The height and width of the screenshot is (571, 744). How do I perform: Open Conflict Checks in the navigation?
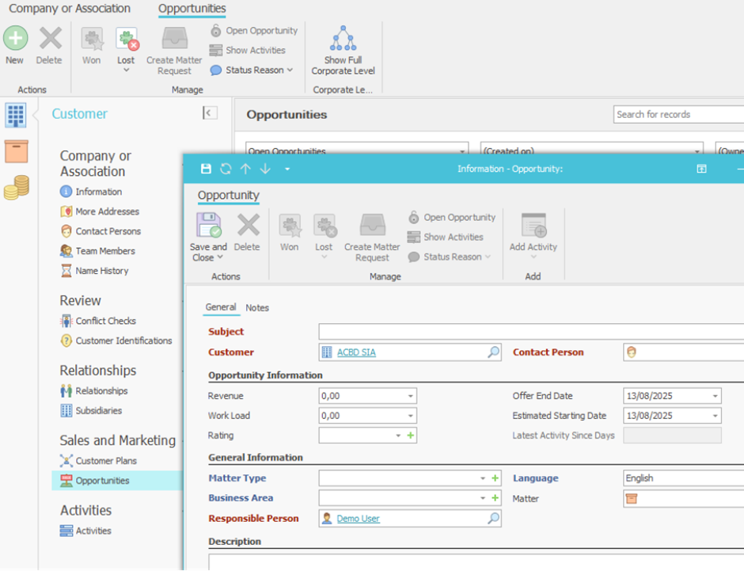105,321
